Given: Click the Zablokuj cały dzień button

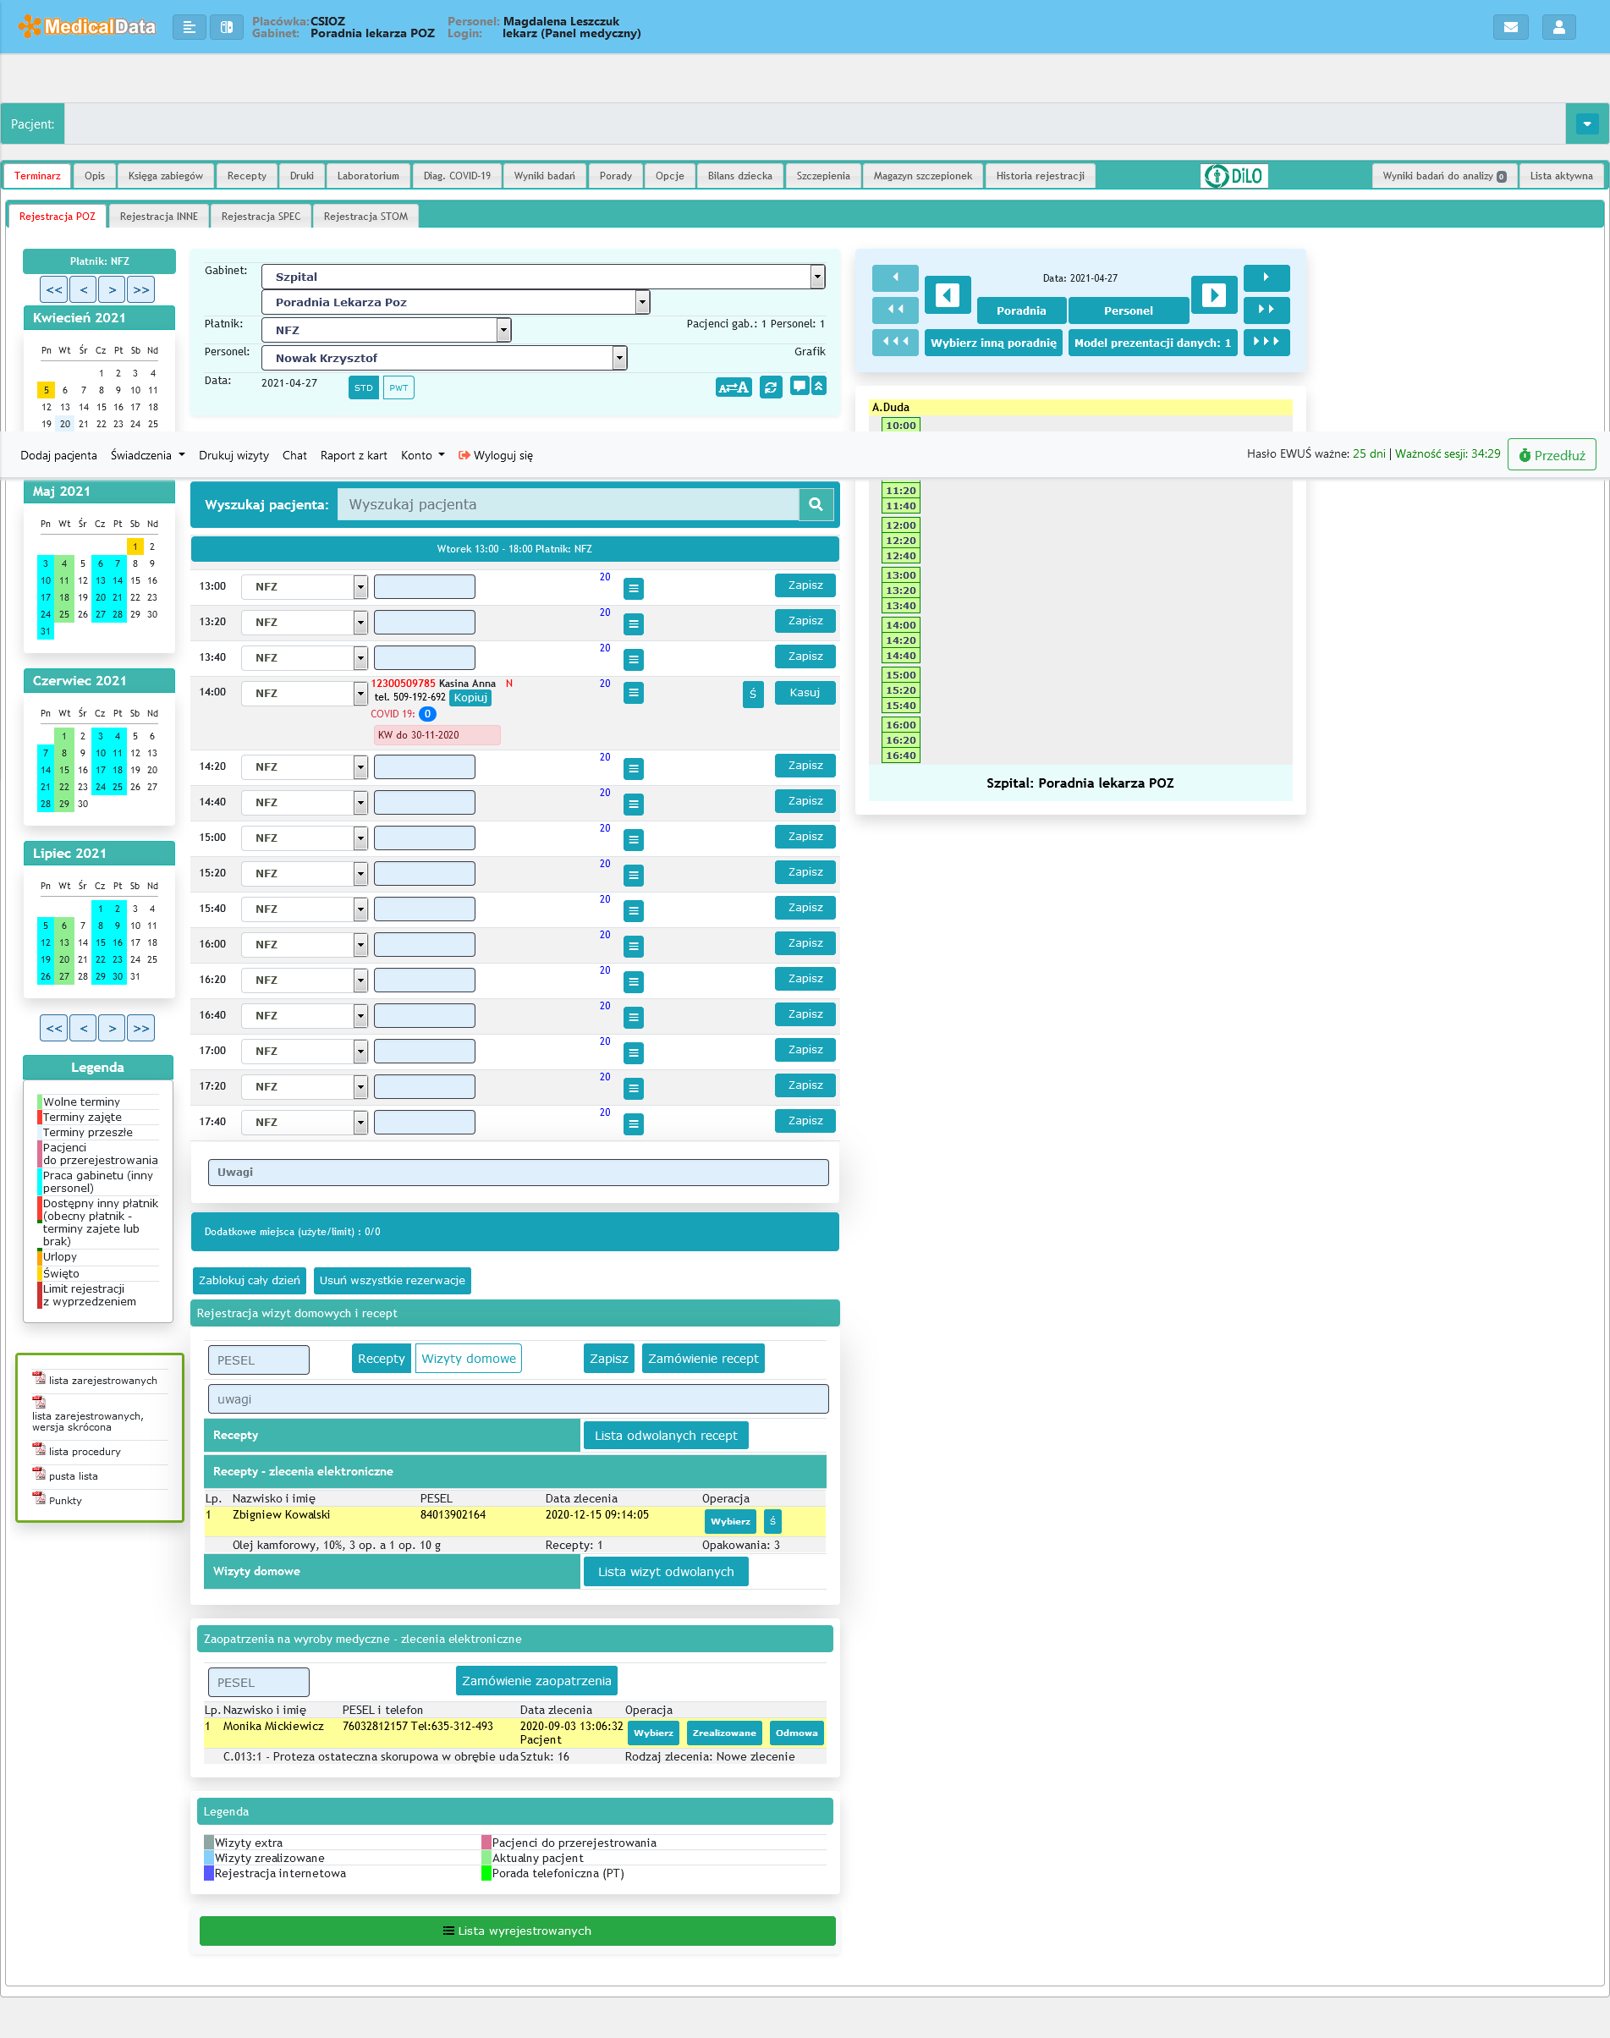Looking at the screenshot, I should tap(249, 1280).
